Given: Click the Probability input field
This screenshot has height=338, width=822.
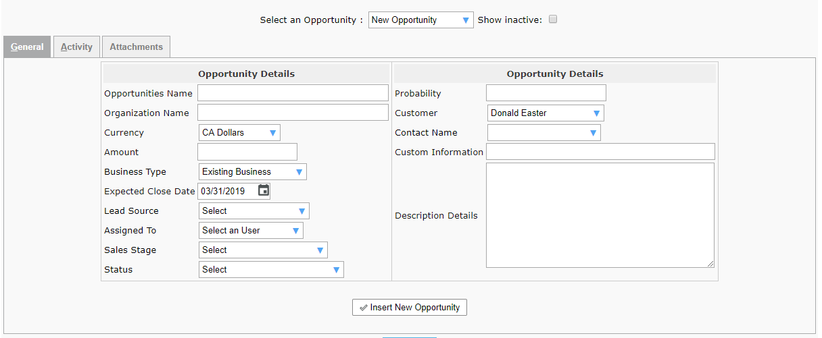Looking at the screenshot, I should [x=546, y=93].
